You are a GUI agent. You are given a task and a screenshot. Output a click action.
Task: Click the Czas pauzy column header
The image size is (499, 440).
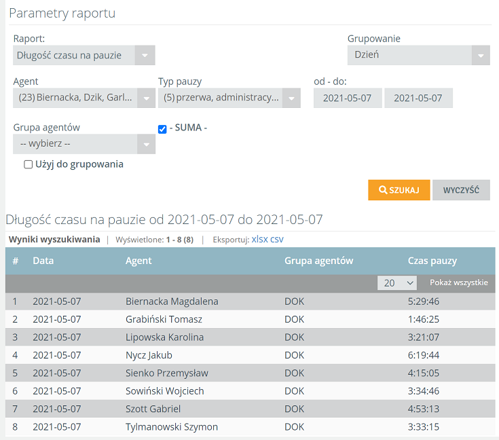coord(432,261)
